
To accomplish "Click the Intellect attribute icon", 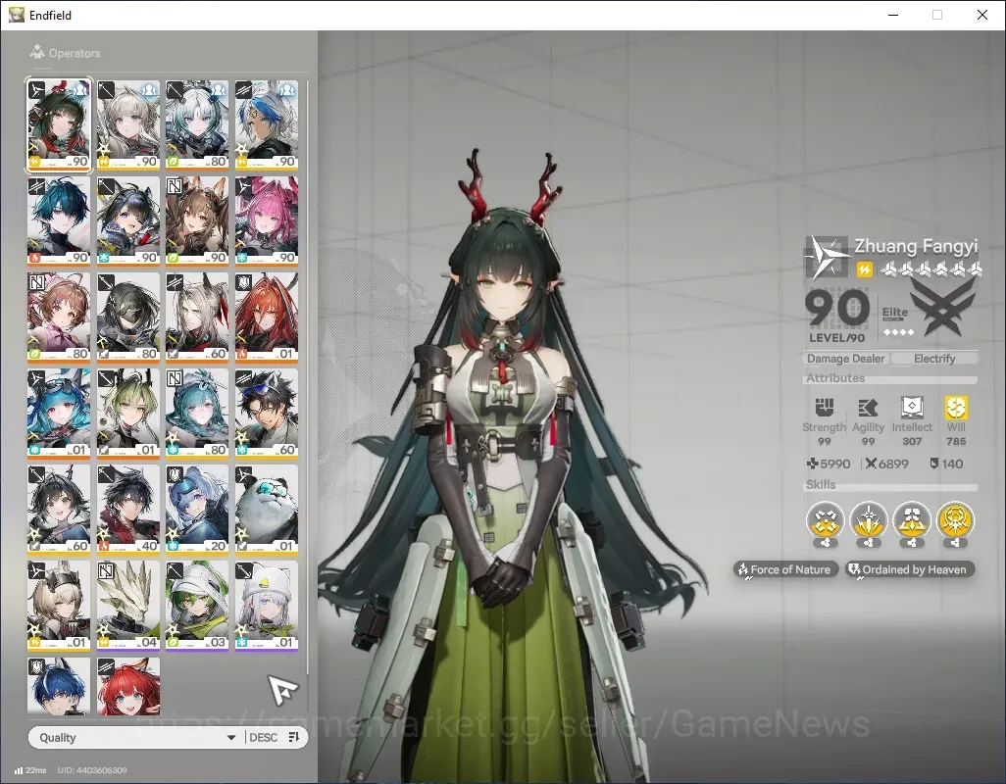I will pos(912,407).
